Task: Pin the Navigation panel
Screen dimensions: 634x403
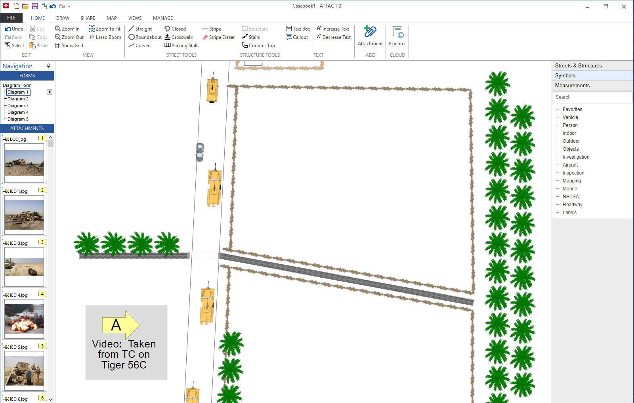Action: pos(49,66)
